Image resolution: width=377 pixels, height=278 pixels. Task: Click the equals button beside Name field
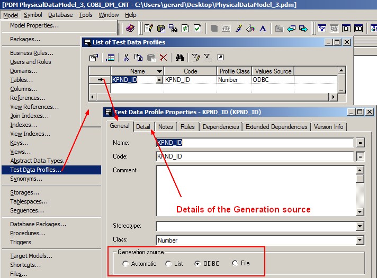(x=360, y=143)
